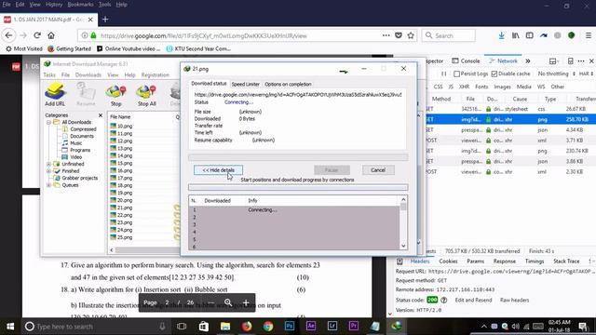Bookmark this page with the star icon

pos(411,35)
